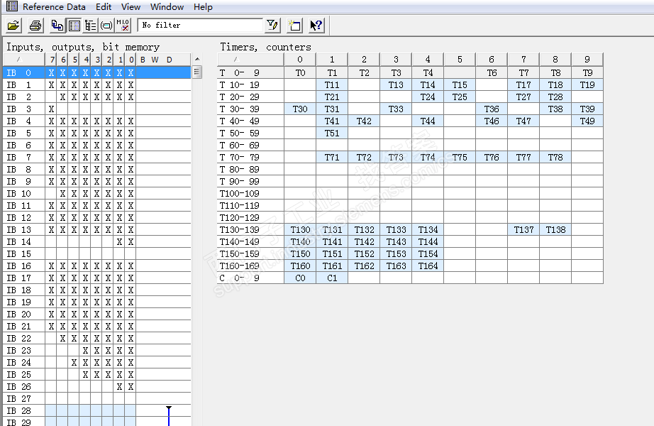This screenshot has height=426, width=654.
Task: Click column header 5 in timers table
Action: tap(460, 60)
